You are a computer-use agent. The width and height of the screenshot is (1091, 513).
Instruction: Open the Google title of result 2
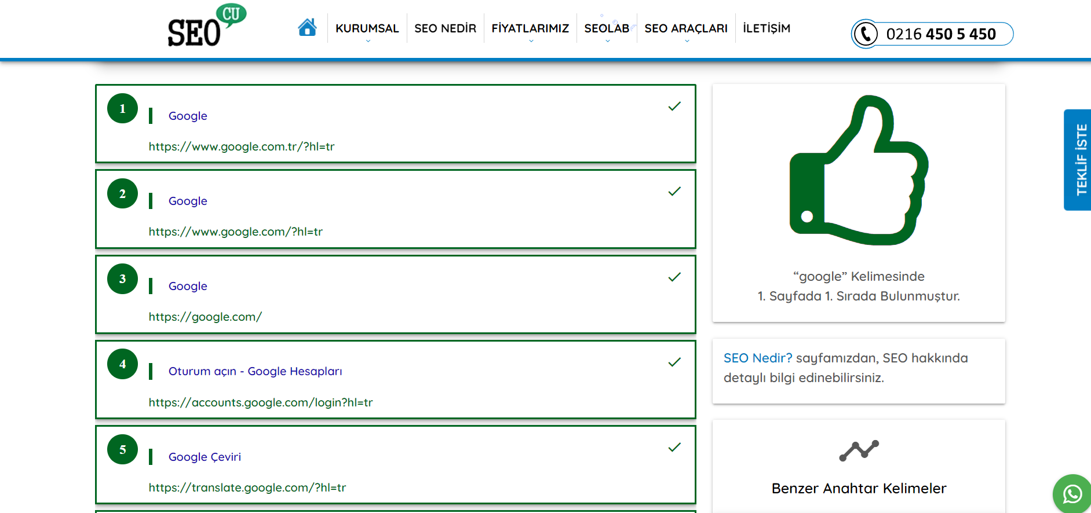click(188, 201)
